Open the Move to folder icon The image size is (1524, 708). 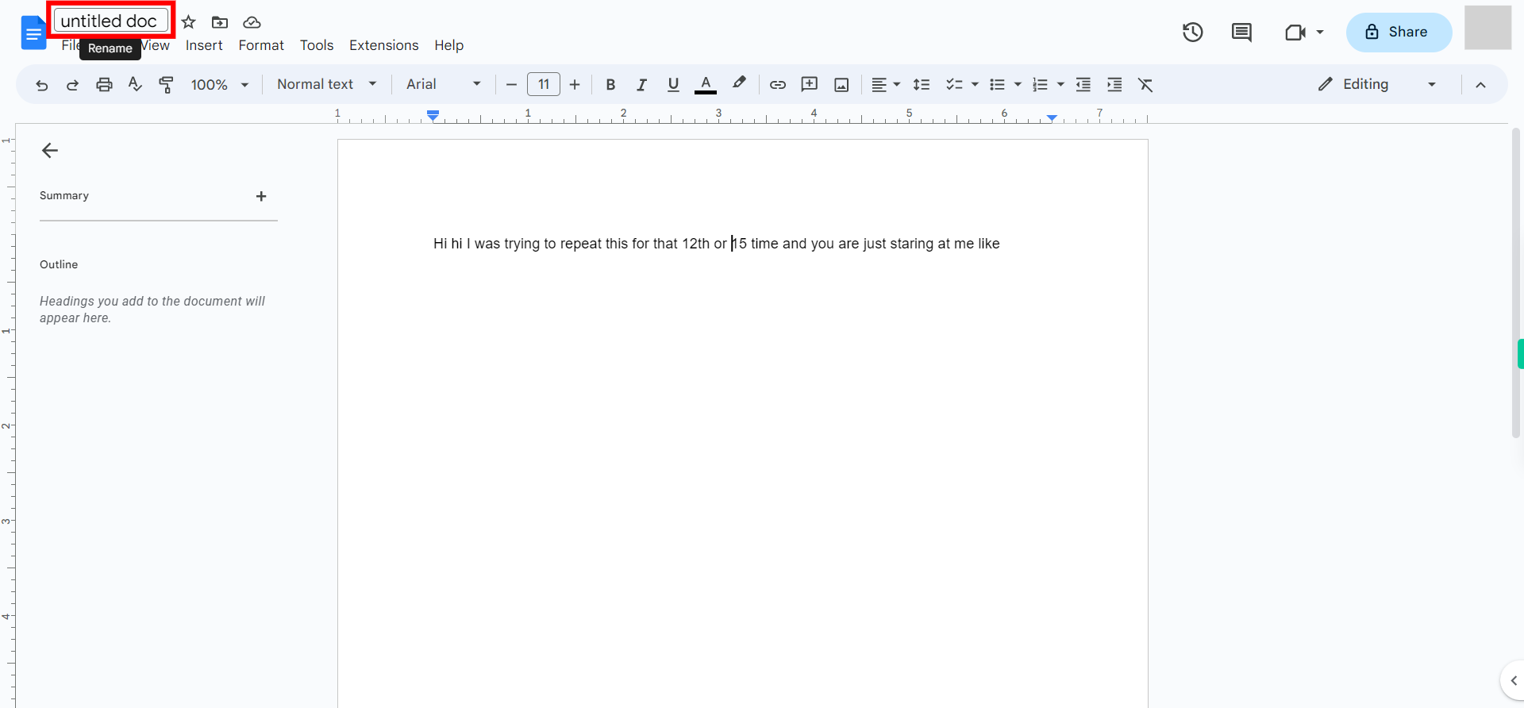[220, 22]
